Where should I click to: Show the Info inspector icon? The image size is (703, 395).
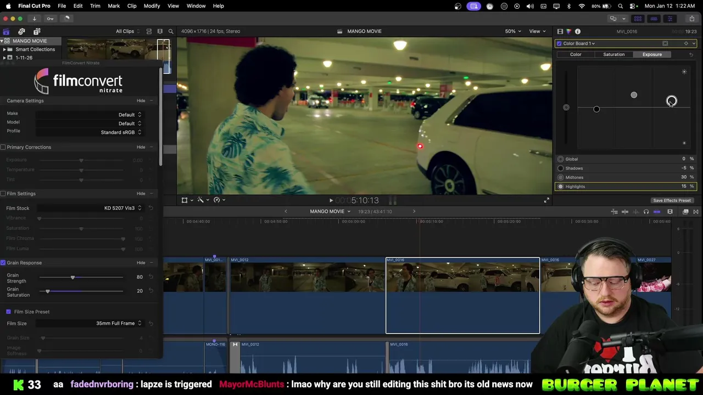(x=578, y=31)
